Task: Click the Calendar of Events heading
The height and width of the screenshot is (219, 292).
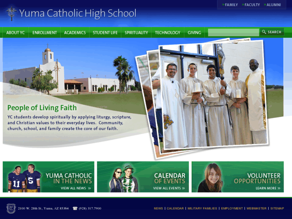Action: coord(169,178)
